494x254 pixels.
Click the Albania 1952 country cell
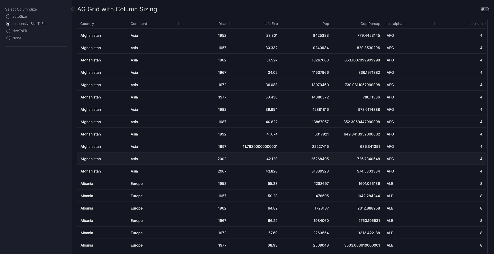[x=87, y=184]
